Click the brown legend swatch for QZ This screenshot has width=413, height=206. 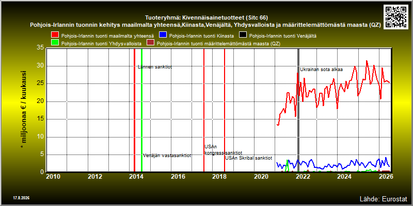[150, 43]
